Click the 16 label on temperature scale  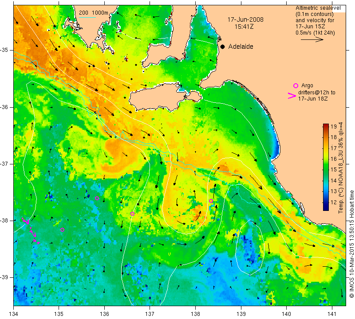pyautogui.click(x=334, y=159)
